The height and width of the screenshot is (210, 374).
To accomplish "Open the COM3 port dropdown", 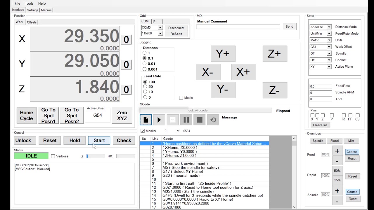I will [160, 28].
